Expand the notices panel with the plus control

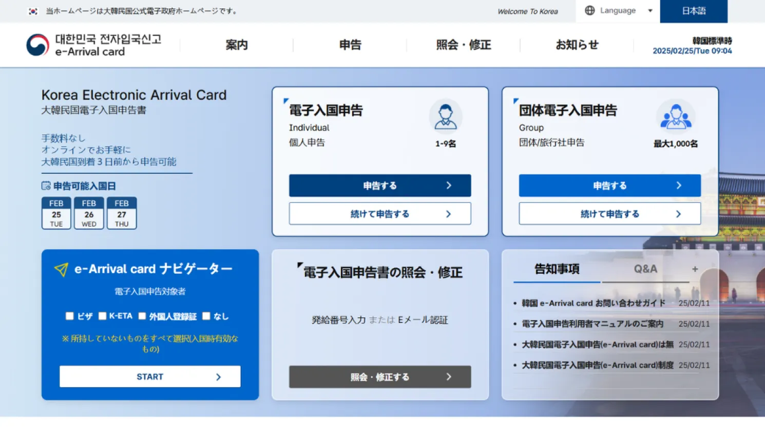[695, 268]
